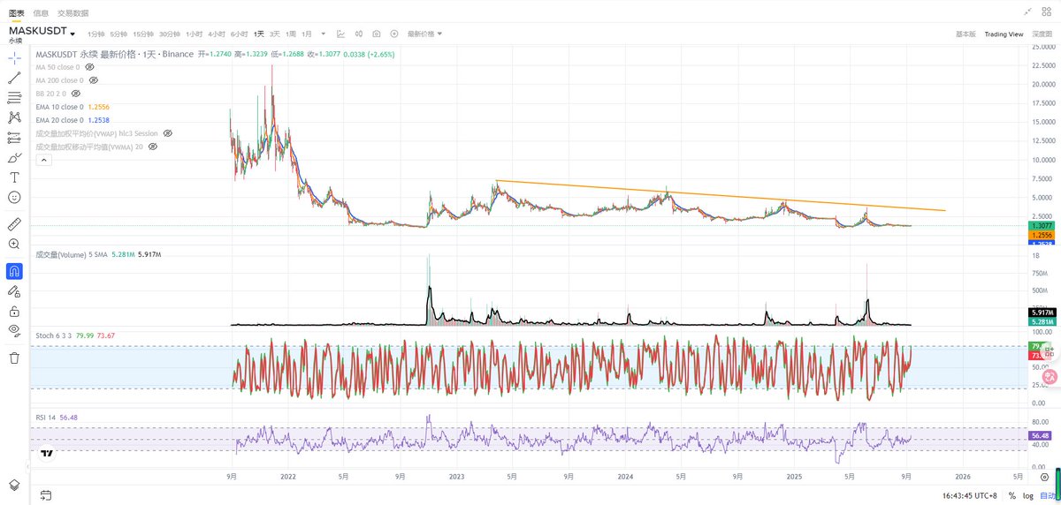This screenshot has width=1061, height=505.
Task: Toggle hide all drawings eye icon
Action: 14,330
